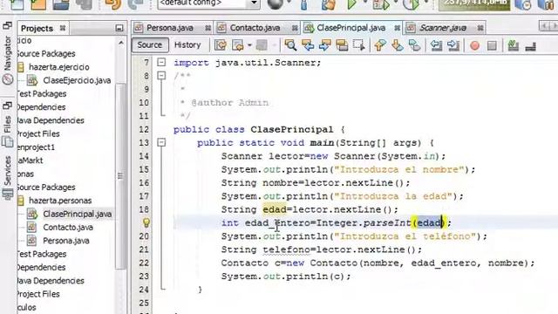Viewport: 558px width, 314px height.
Task: Select hazerta.personas package in tree
Action: tap(60, 201)
